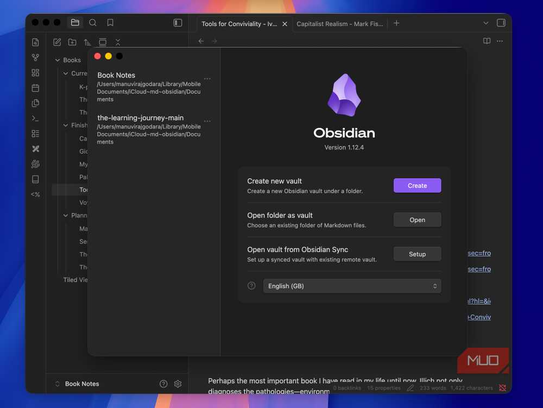Click auto-reveal current file icon
Screen dimensions: 543x408
click(103, 42)
